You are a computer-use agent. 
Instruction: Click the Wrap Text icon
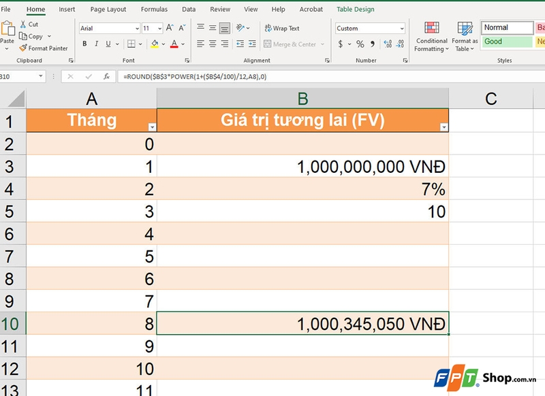coord(281,29)
